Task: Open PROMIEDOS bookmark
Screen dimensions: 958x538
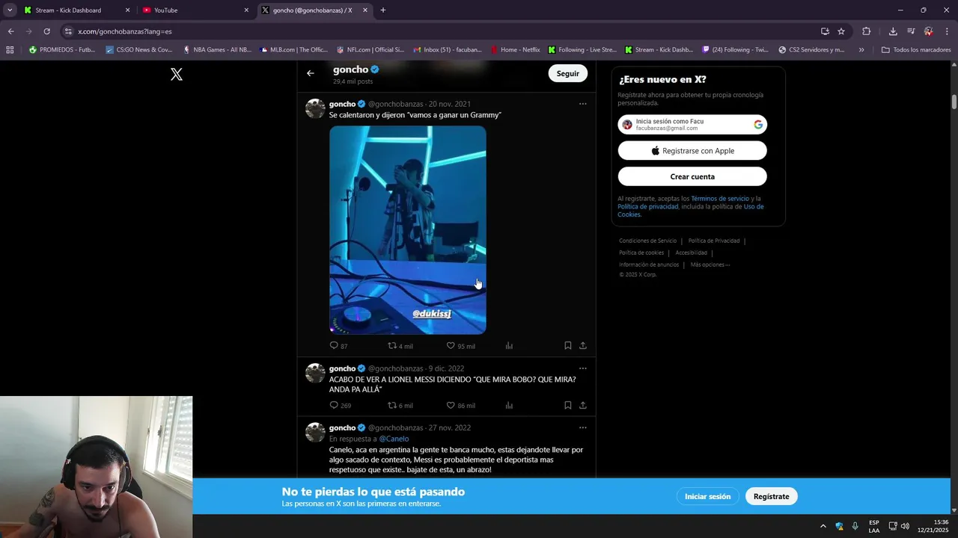Action: pos(61,50)
